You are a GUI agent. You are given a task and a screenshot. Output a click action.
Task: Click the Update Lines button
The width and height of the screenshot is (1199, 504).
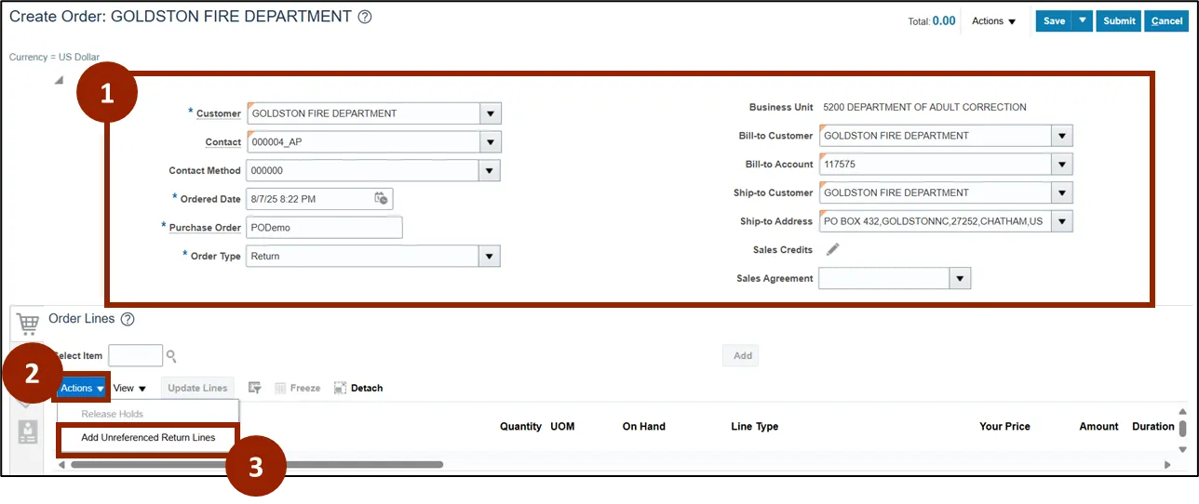(197, 388)
